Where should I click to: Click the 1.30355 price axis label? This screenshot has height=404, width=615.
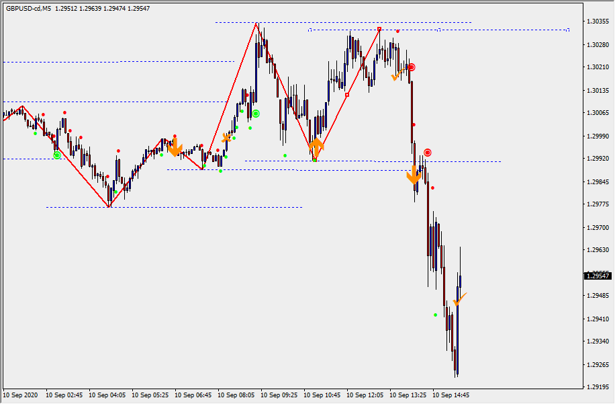point(597,22)
